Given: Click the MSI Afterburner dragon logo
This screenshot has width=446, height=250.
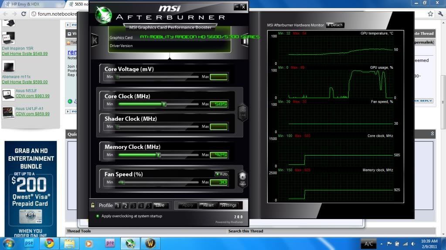Looking at the screenshot, I should tap(103, 15).
